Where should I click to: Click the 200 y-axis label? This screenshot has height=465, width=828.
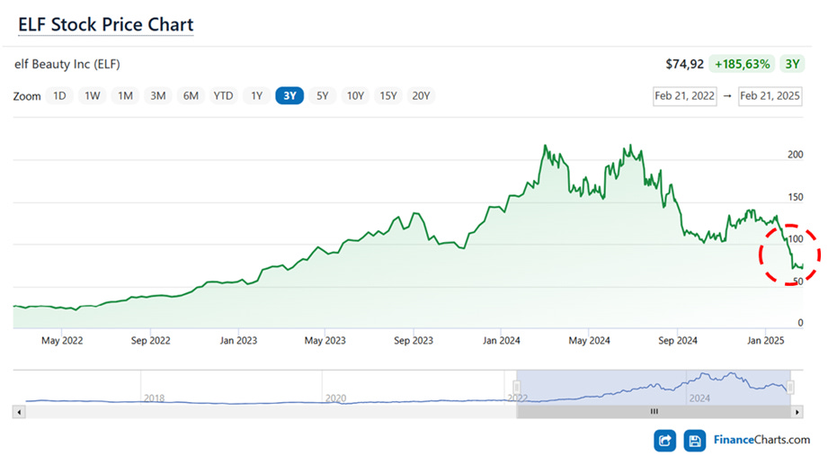796,155
